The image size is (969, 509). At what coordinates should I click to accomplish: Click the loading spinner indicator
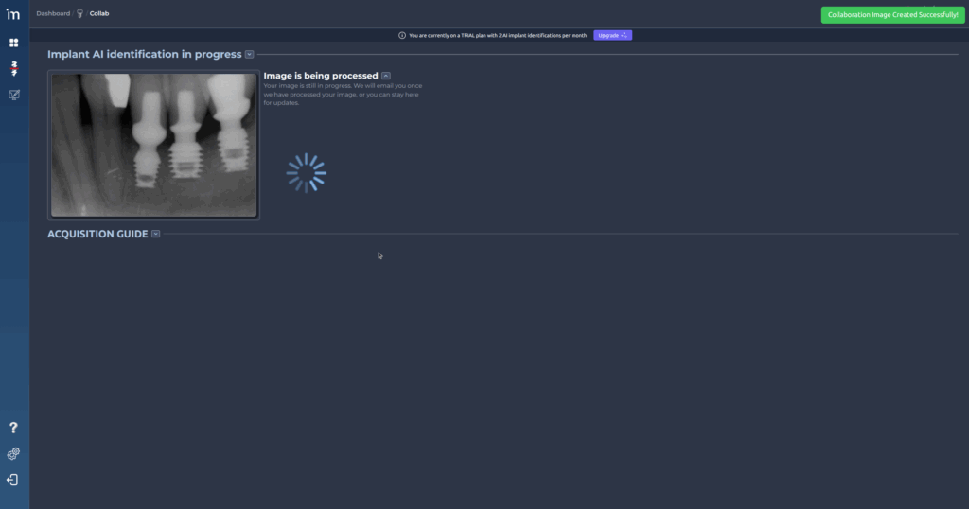pyautogui.click(x=307, y=173)
